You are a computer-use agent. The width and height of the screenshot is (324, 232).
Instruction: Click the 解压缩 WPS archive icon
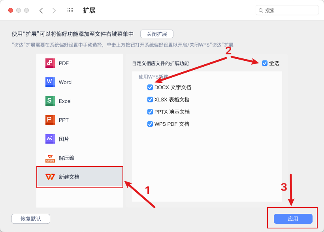tap(50, 158)
